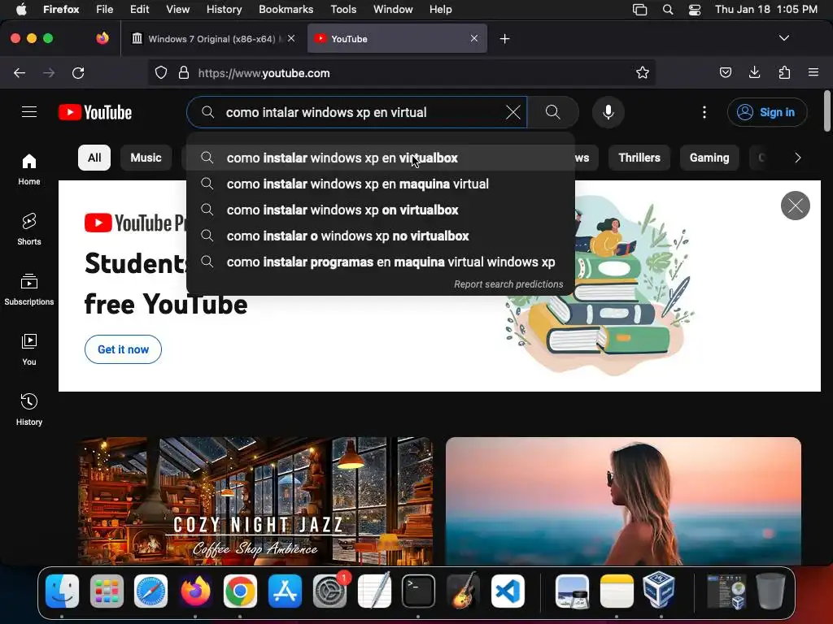Viewport: 833px width, 624px height.
Task: Open the You section in sidebar
Action: point(29,349)
